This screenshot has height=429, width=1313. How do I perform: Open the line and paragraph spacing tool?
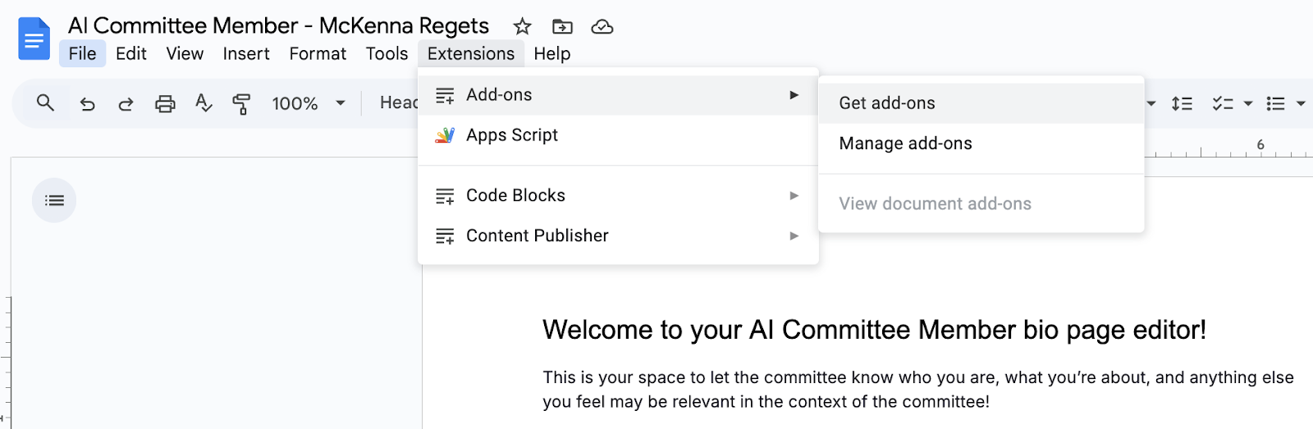pyautogui.click(x=1182, y=103)
